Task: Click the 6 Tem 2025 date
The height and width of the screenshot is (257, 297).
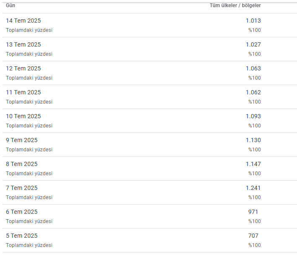Action: click(x=21, y=212)
